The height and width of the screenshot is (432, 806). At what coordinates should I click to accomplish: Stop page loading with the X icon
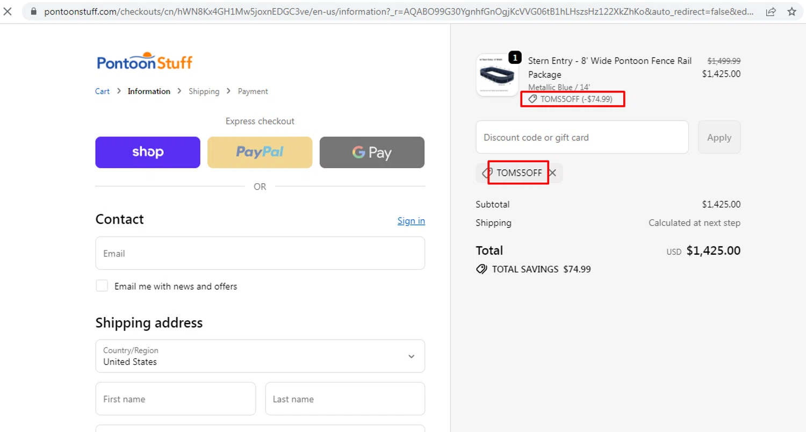[8, 11]
